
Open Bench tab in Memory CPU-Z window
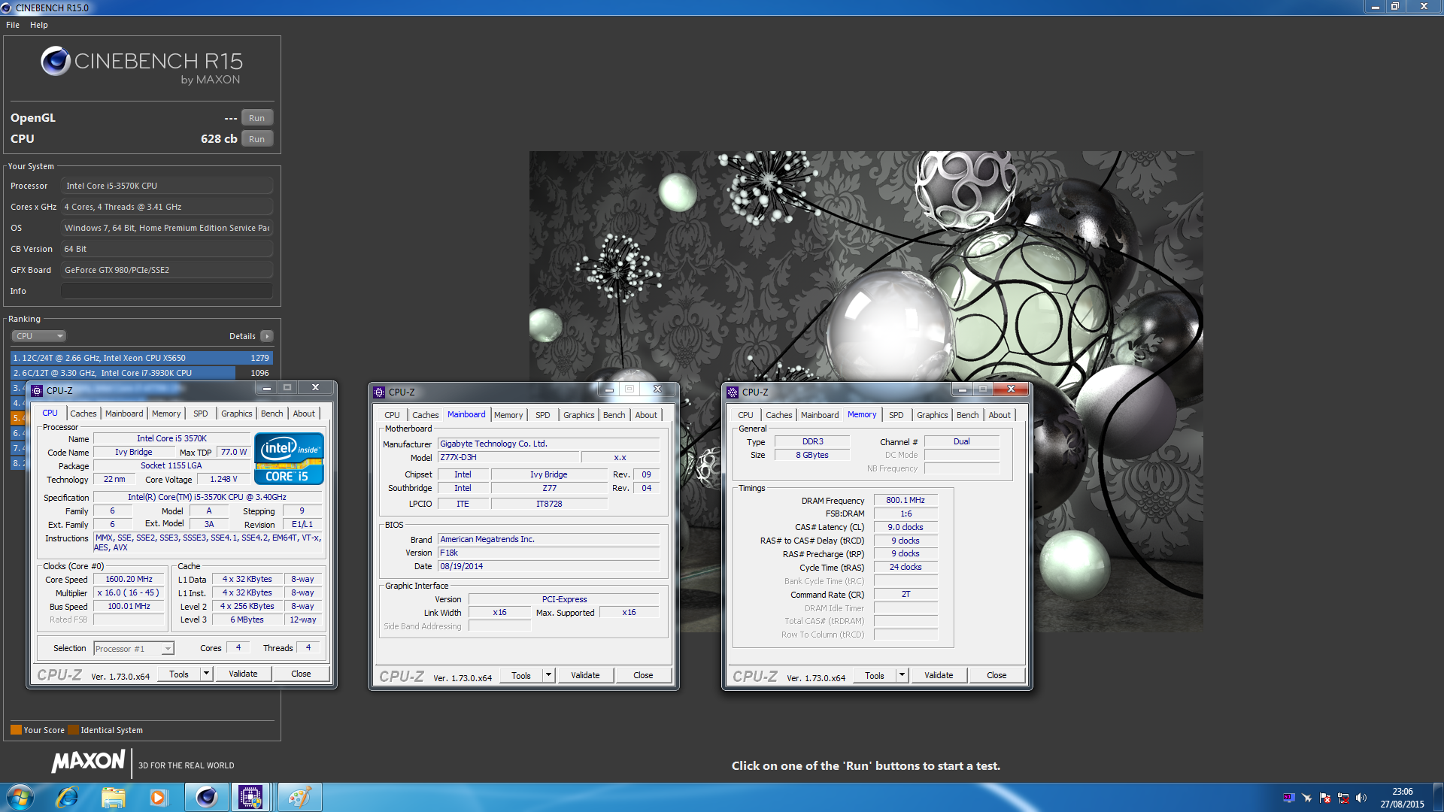tap(968, 415)
